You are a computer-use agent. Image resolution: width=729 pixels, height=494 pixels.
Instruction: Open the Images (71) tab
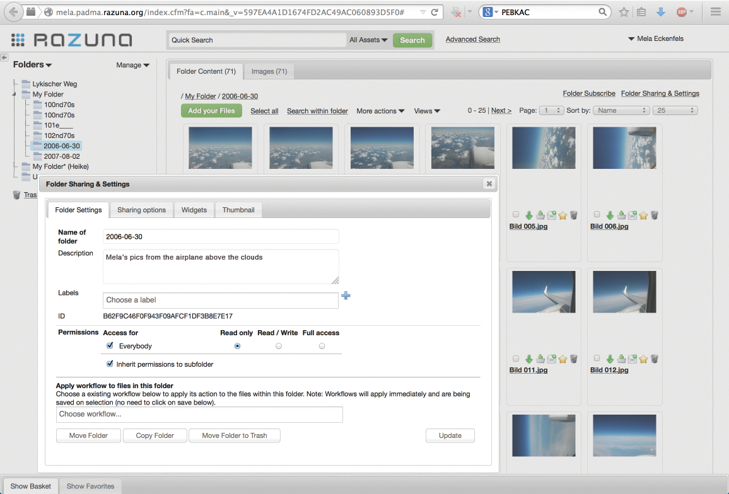[x=269, y=71]
